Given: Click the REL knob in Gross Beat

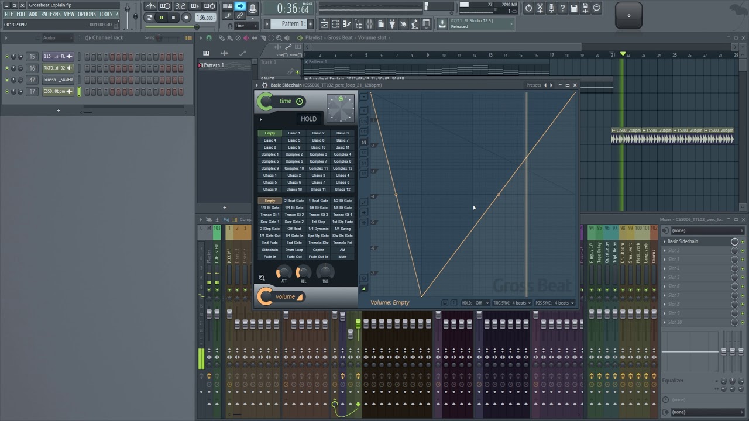Looking at the screenshot, I should point(303,271).
